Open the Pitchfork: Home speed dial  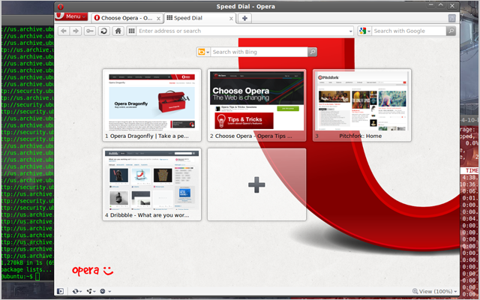(x=361, y=105)
